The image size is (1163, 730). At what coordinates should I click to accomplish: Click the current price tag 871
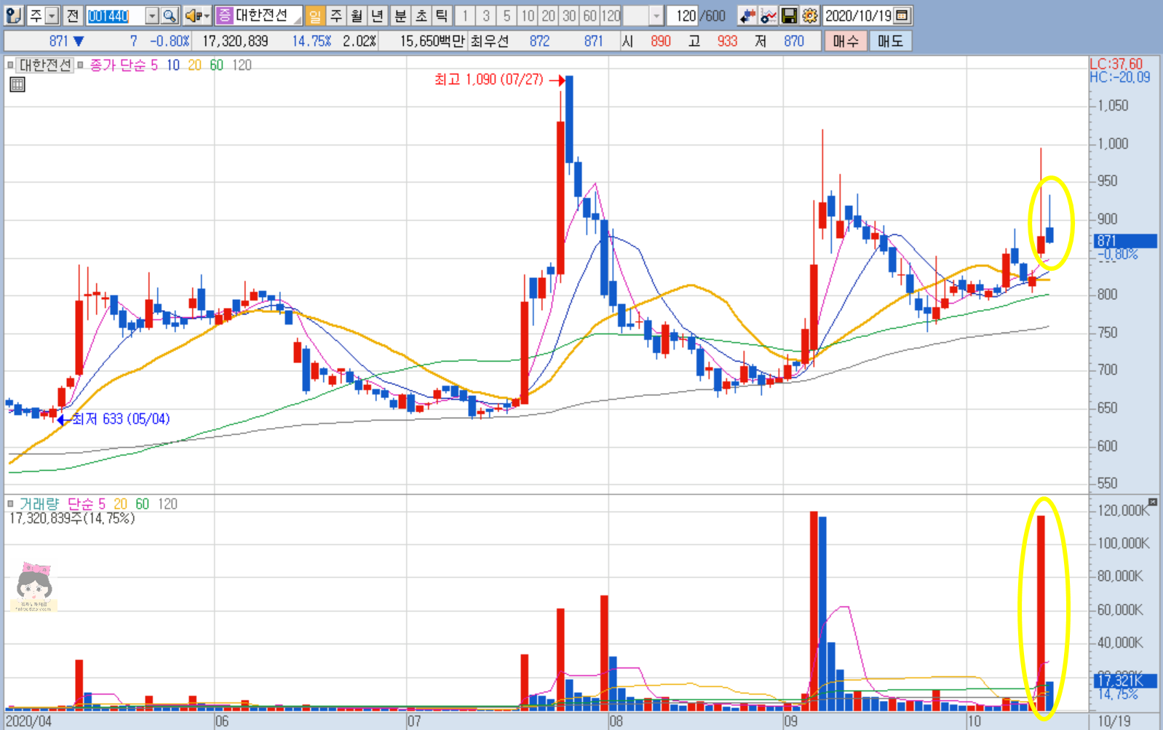1125,241
